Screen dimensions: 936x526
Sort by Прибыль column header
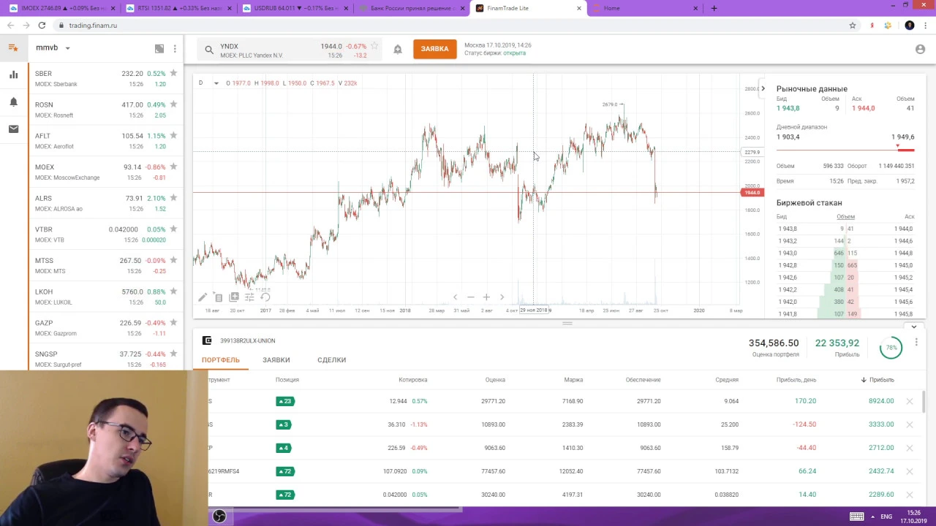pyautogui.click(x=877, y=380)
